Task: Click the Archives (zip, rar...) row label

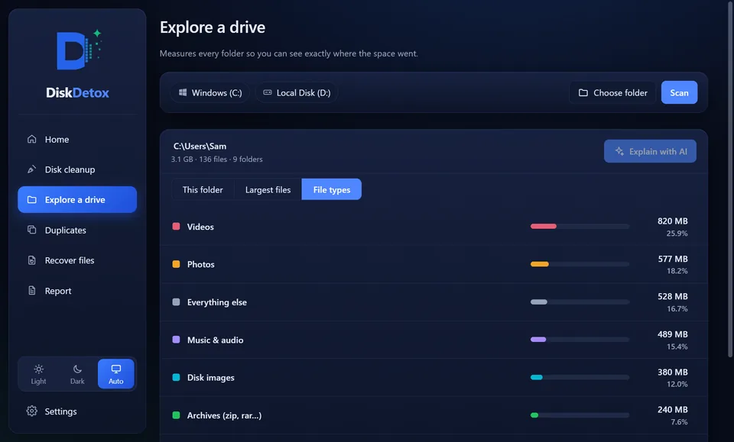Action: coord(224,415)
